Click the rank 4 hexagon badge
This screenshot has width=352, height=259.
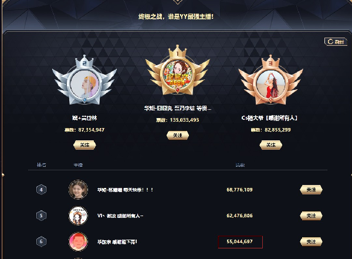41,190
